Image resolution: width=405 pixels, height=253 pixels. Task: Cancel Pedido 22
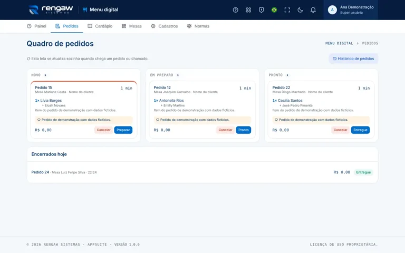[x=340, y=130]
